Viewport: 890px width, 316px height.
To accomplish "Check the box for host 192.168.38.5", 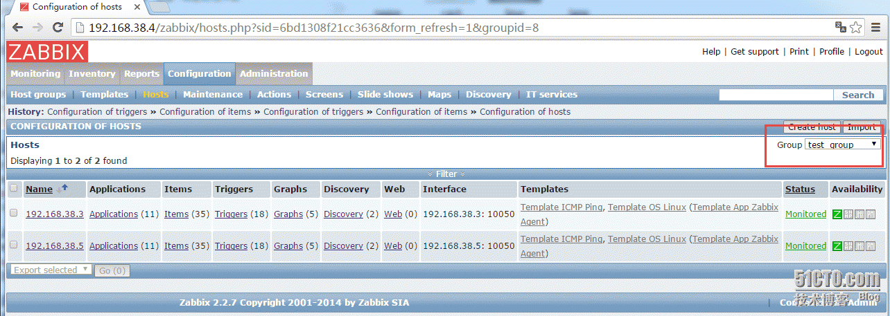I will click(14, 245).
